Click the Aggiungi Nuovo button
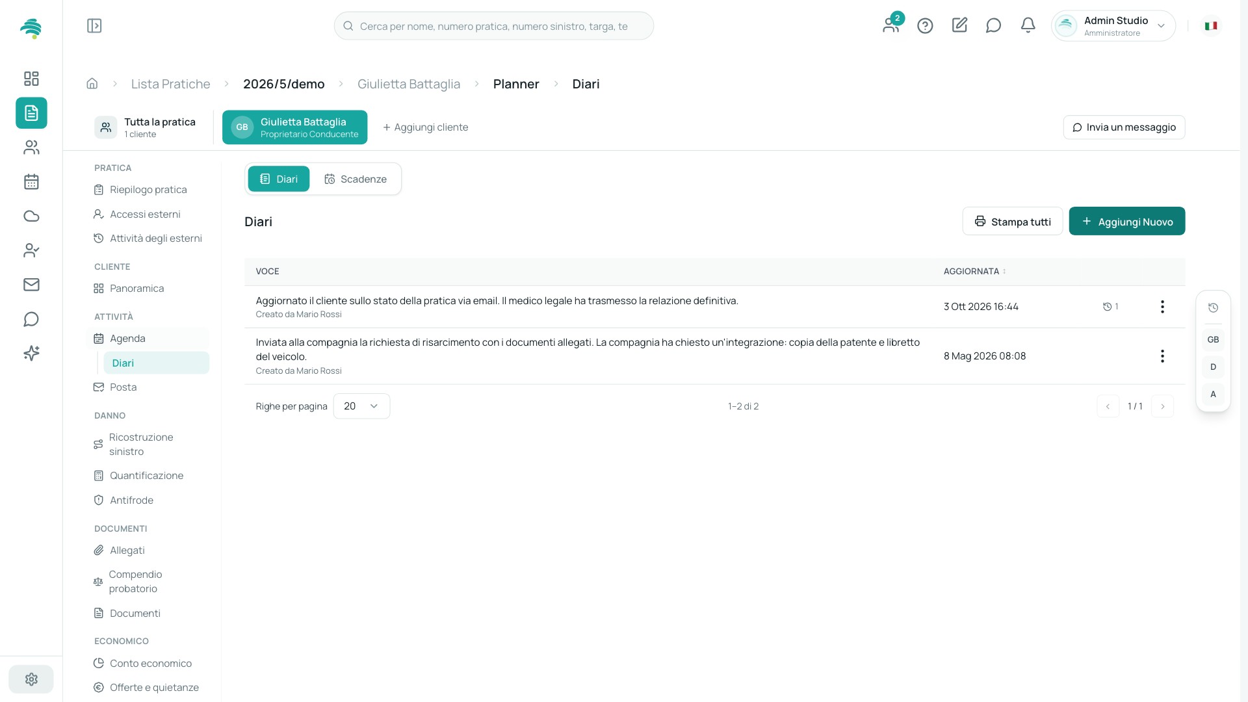This screenshot has width=1248, height=702. [x=1126, y=222]
